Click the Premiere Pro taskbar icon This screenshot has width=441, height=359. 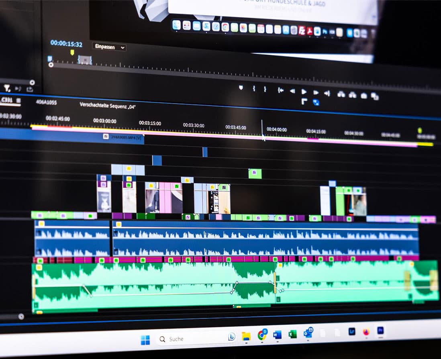pos(380,330)
